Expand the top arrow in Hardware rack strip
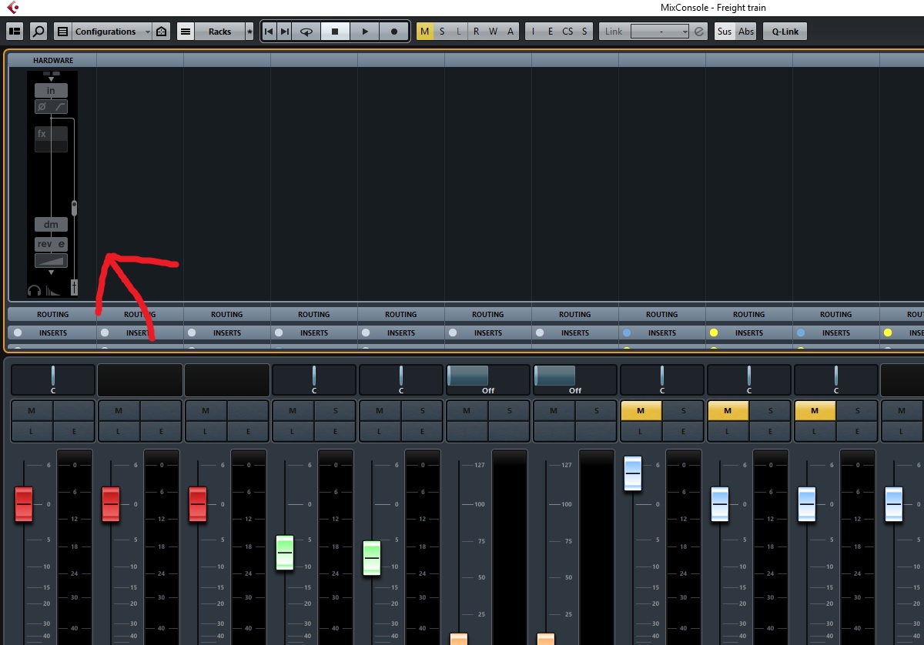Screen dimensions: 924x645 (51, 79)
